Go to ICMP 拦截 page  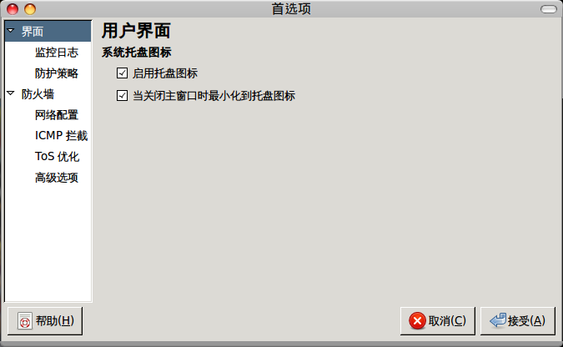62,136
